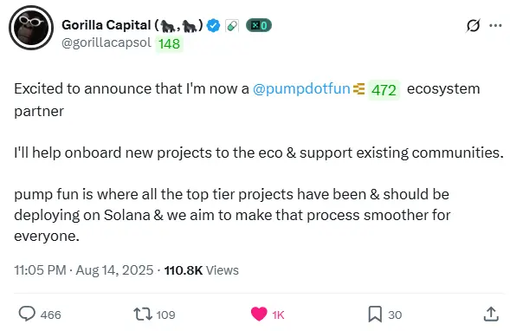The width and height of the screenshot is (510, 331).
Task: Open the @gorillacapsol handle link
Action: (107, 42)
